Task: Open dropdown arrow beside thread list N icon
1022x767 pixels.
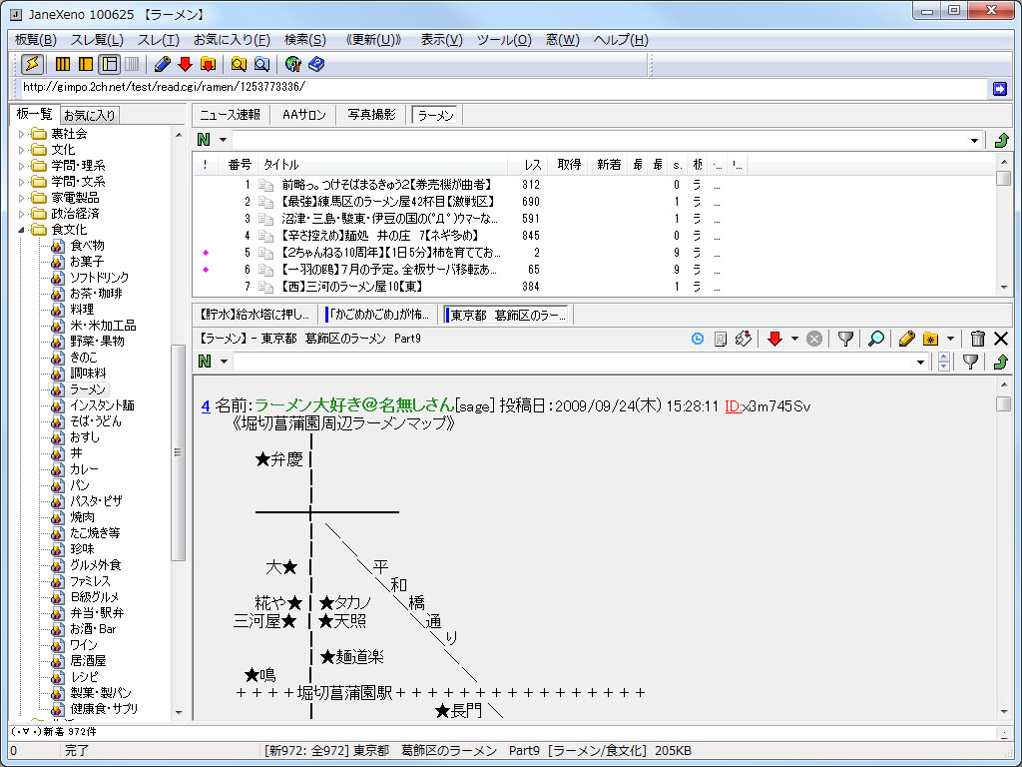Action: [223, 140]
